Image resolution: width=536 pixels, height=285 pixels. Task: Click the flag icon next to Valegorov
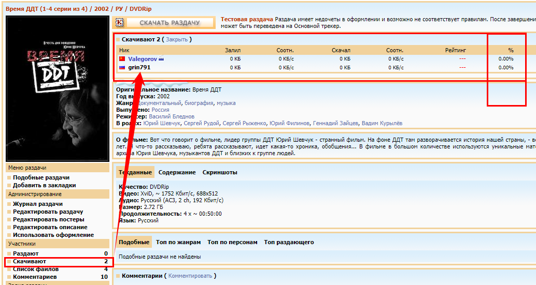coord(122,59)
